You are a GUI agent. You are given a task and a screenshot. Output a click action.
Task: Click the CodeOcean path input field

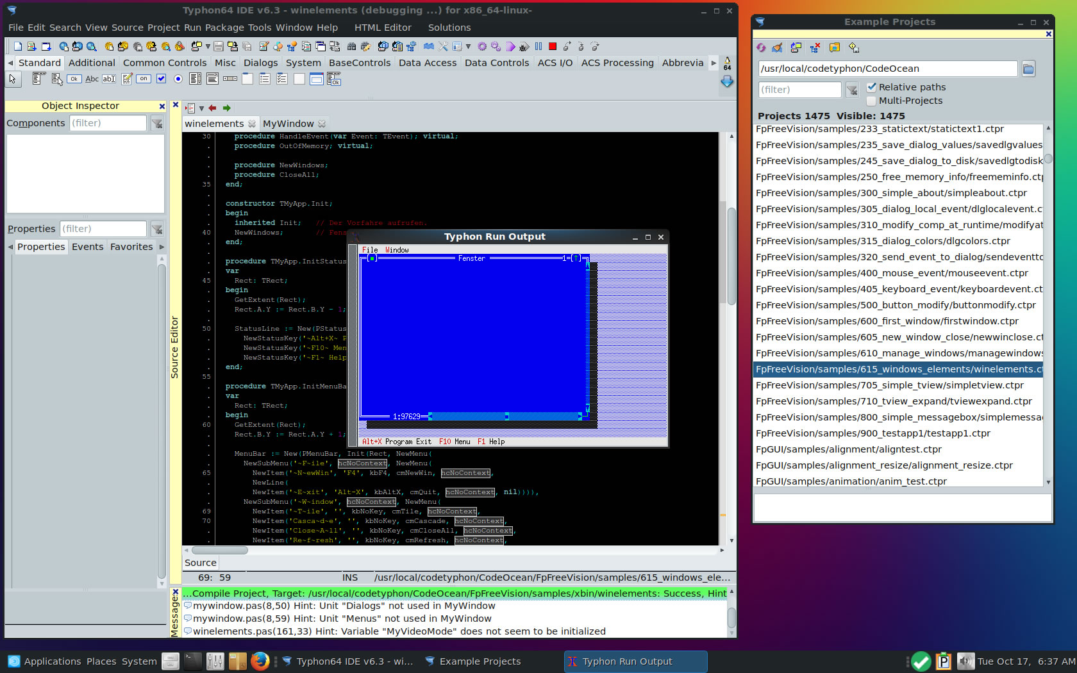pyautogui.click(x=888, y=69)
